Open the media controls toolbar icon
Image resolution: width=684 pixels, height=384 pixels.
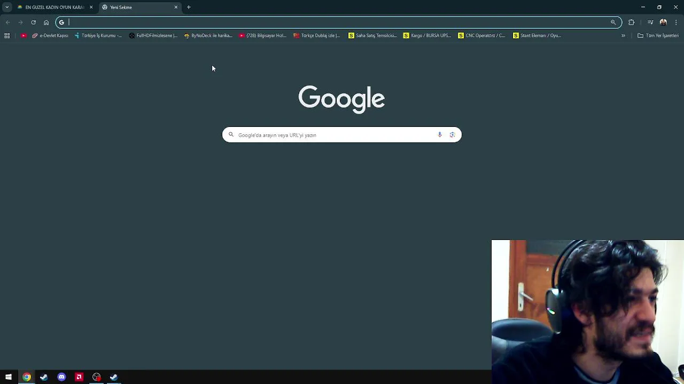point(650,22)
